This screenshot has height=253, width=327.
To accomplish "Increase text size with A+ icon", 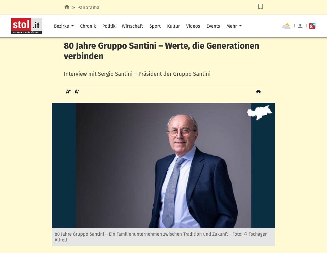I will (68, 92).
